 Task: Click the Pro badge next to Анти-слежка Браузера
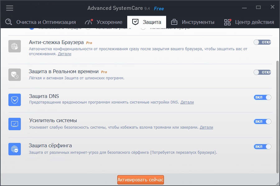89,43
